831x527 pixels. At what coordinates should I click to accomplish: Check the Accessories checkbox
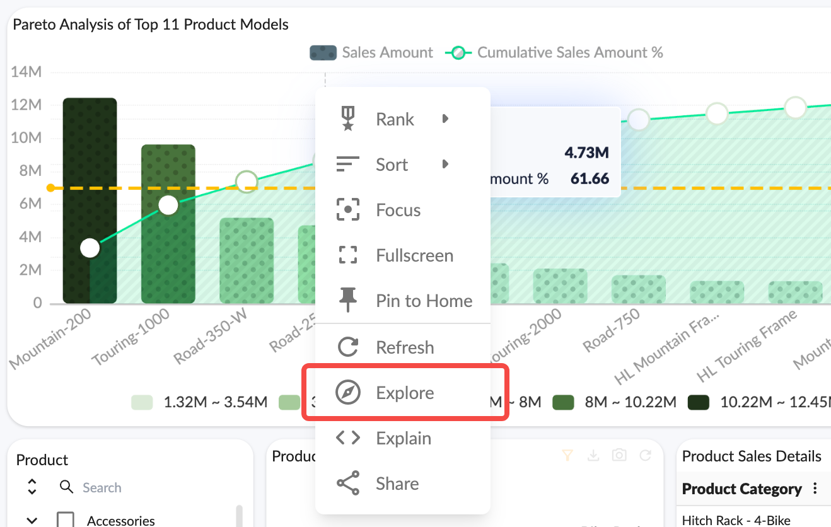pyautogui.click(x=66, y=520)
